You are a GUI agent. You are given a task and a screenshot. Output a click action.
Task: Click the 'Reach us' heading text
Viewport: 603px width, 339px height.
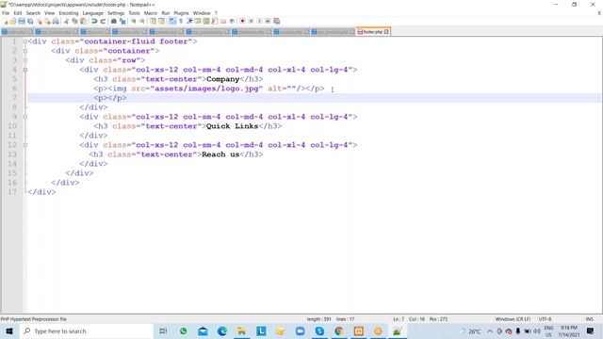(x=220, y=154)
